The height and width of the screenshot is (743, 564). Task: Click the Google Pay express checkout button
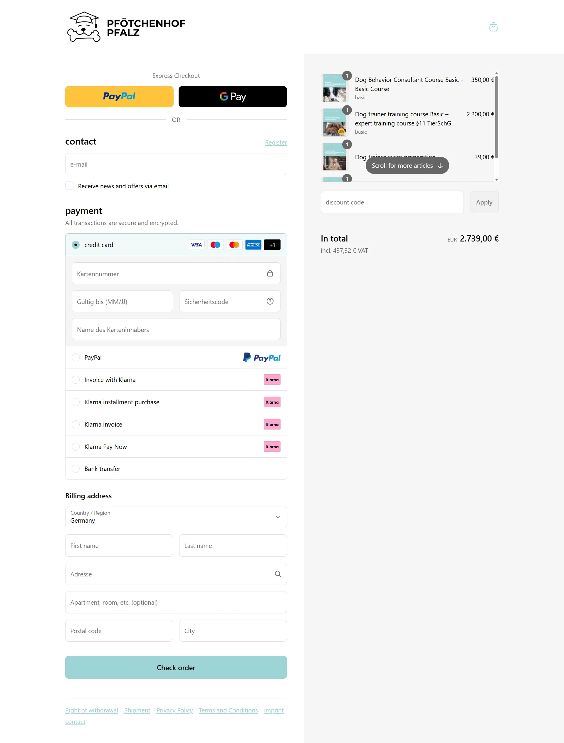point(232,97)
